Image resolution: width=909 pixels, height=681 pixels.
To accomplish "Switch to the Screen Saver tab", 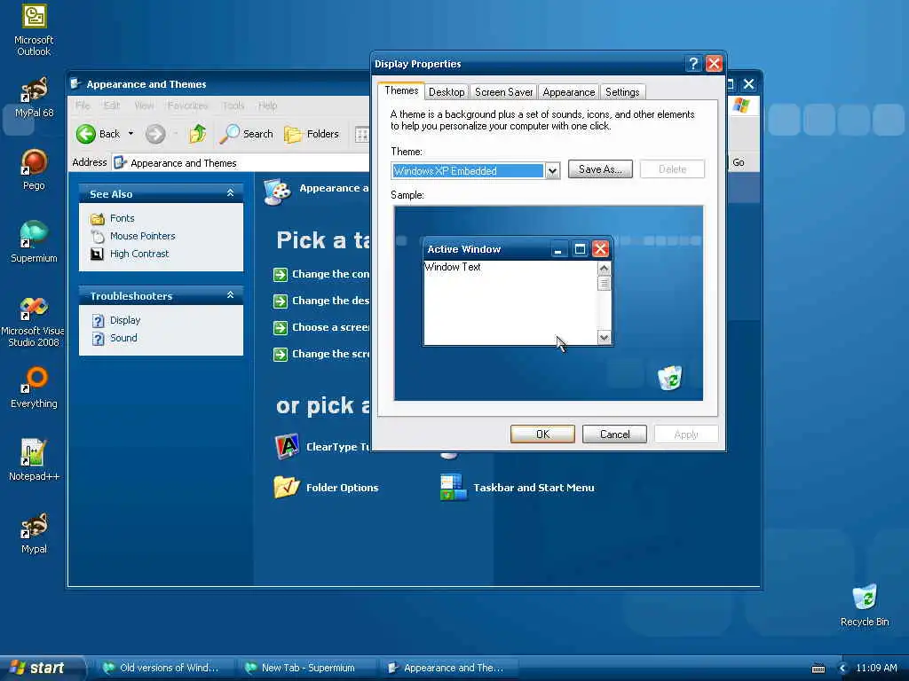I will pos(503,92).
